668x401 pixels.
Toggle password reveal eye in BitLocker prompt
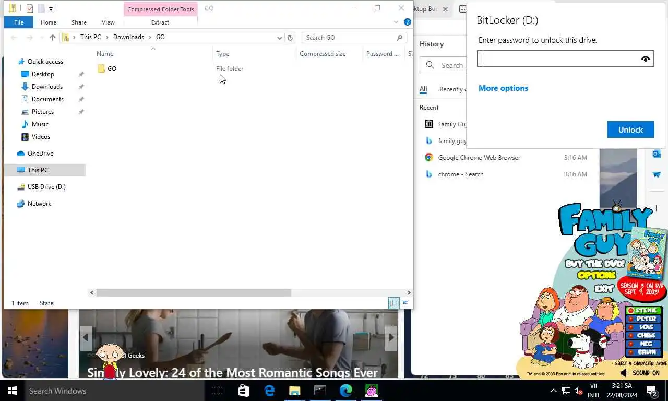click(646, 59)
